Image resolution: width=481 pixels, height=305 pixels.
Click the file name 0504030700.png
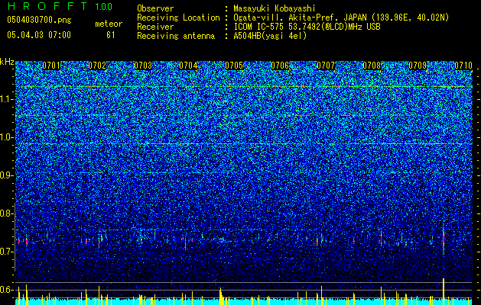tap(39, 20)
